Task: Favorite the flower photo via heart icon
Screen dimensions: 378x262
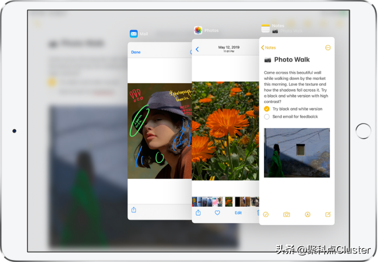Action: pyautogui.click(x=217, y=213)
